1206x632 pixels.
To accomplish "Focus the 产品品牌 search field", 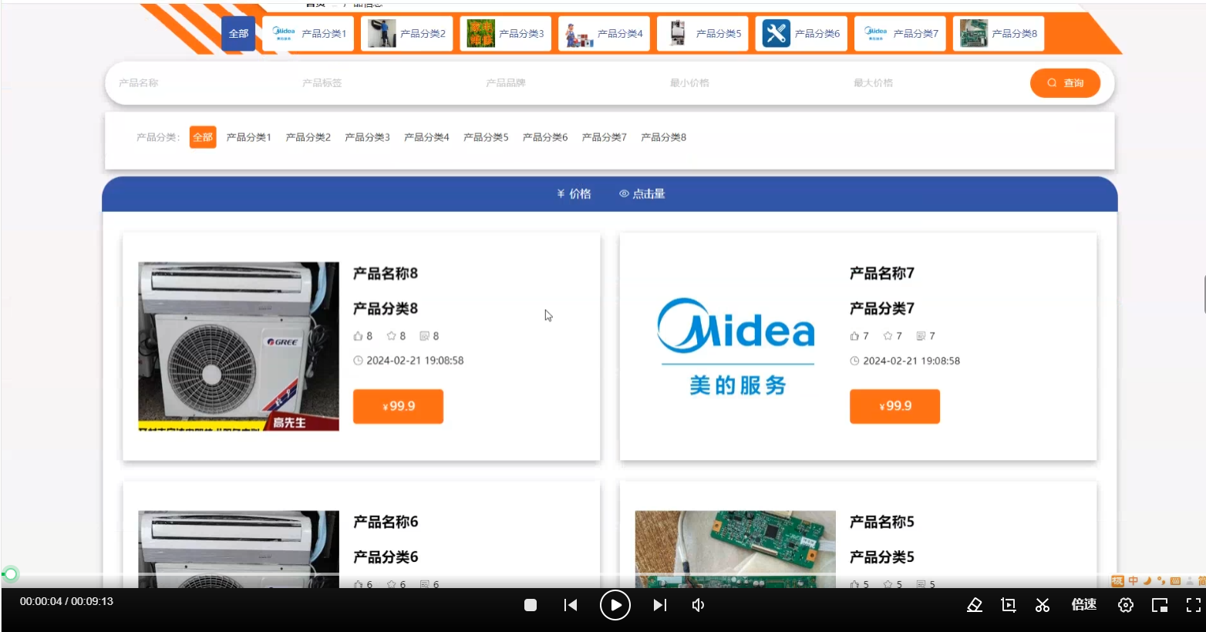I will pos(569,83).
